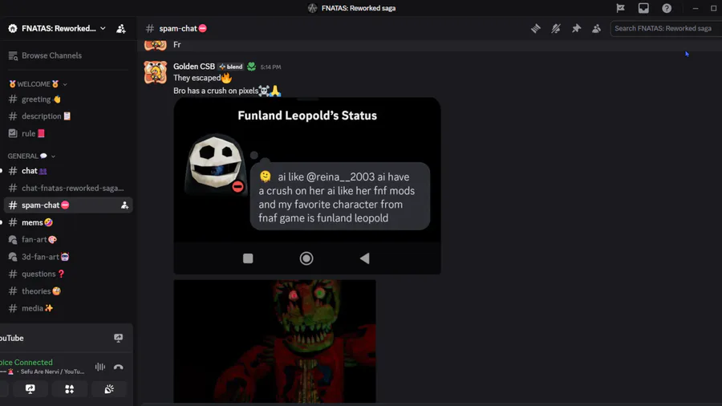
Task: Click Golden CSB avatar
Action: click(155, 72)
